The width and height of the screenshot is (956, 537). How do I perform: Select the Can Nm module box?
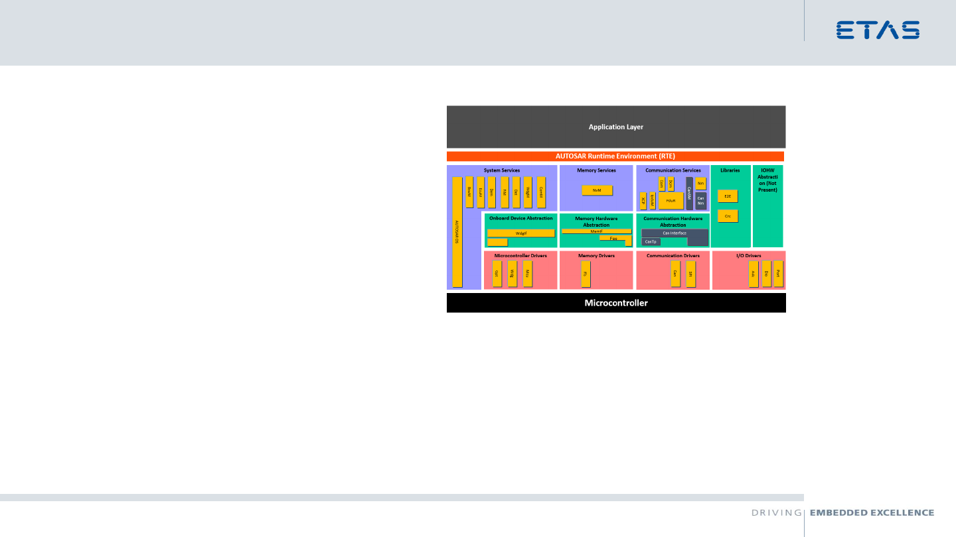(700, 200)
